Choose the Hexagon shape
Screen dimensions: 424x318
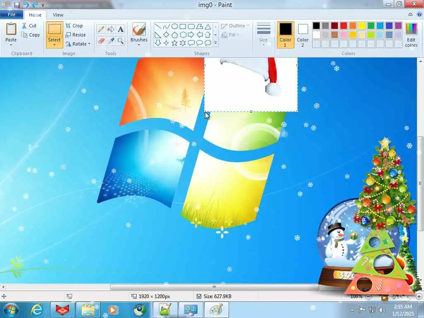[183, 35]
